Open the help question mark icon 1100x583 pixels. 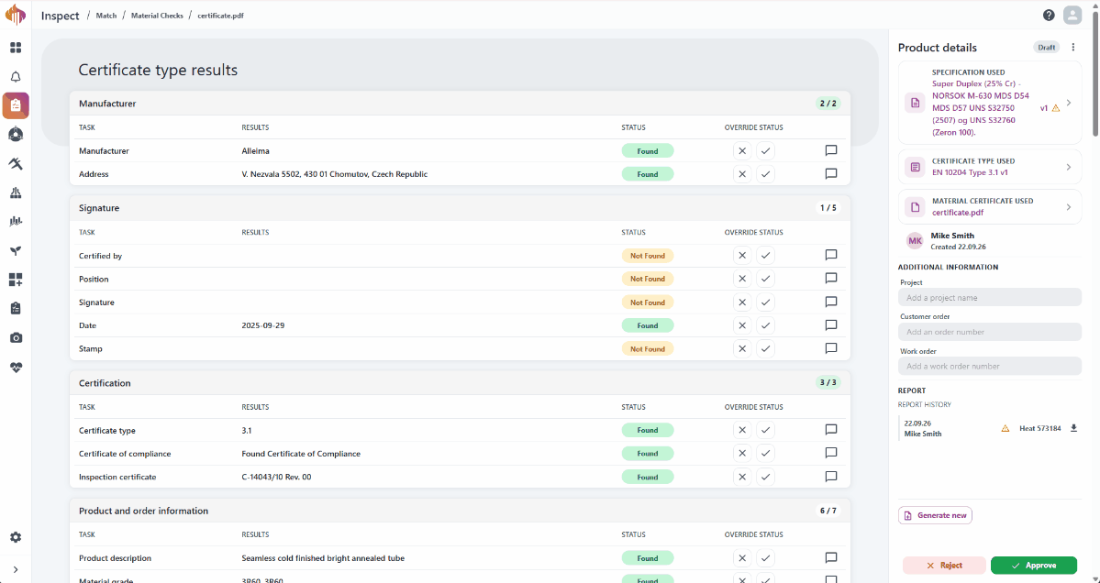pos(1049,16)
